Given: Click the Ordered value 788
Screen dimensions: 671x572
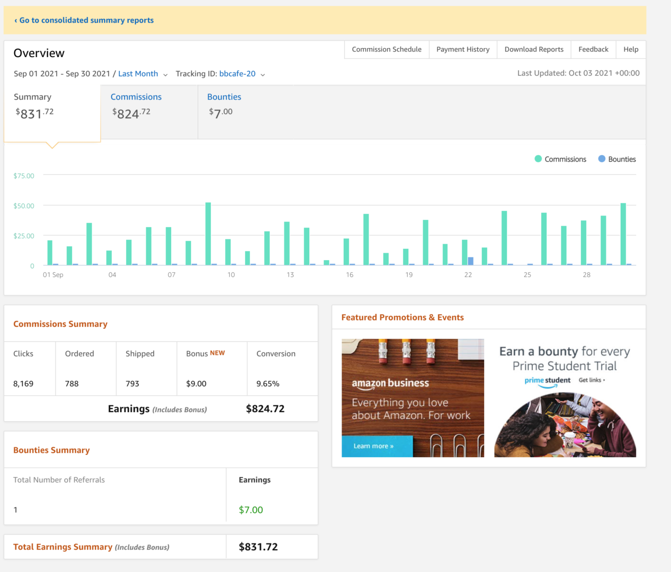Looking at the screenshot, I should pos(72,383).
